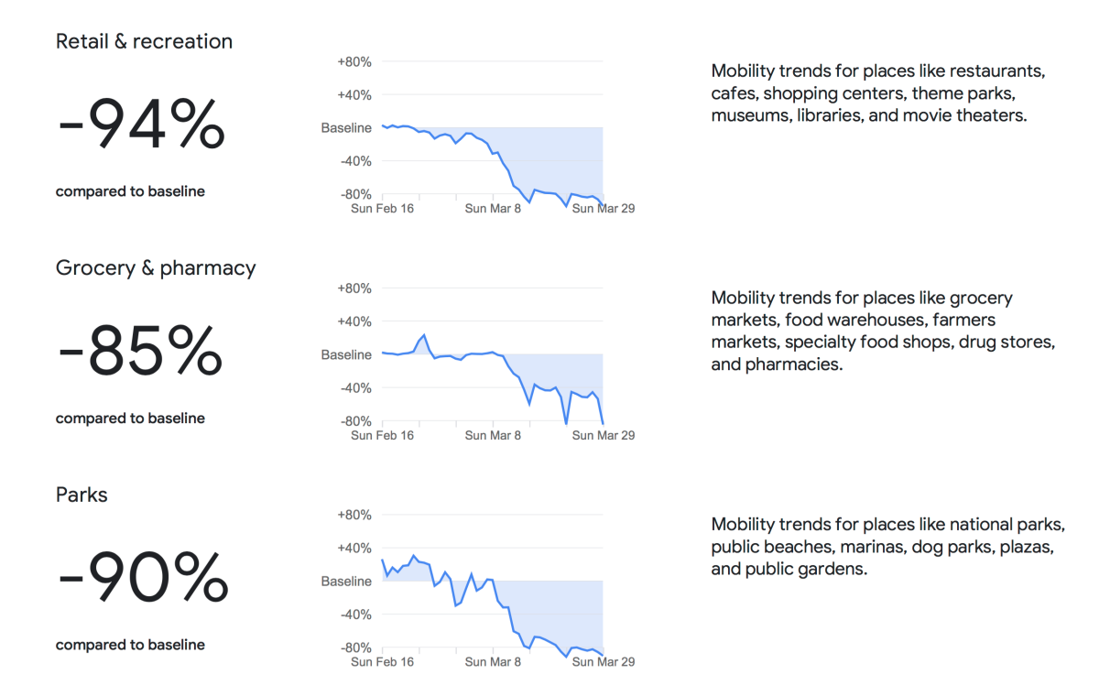Click Sun Mar 29 label on parks chart
Screen dimensions: 1099x685
pos(603,661)
